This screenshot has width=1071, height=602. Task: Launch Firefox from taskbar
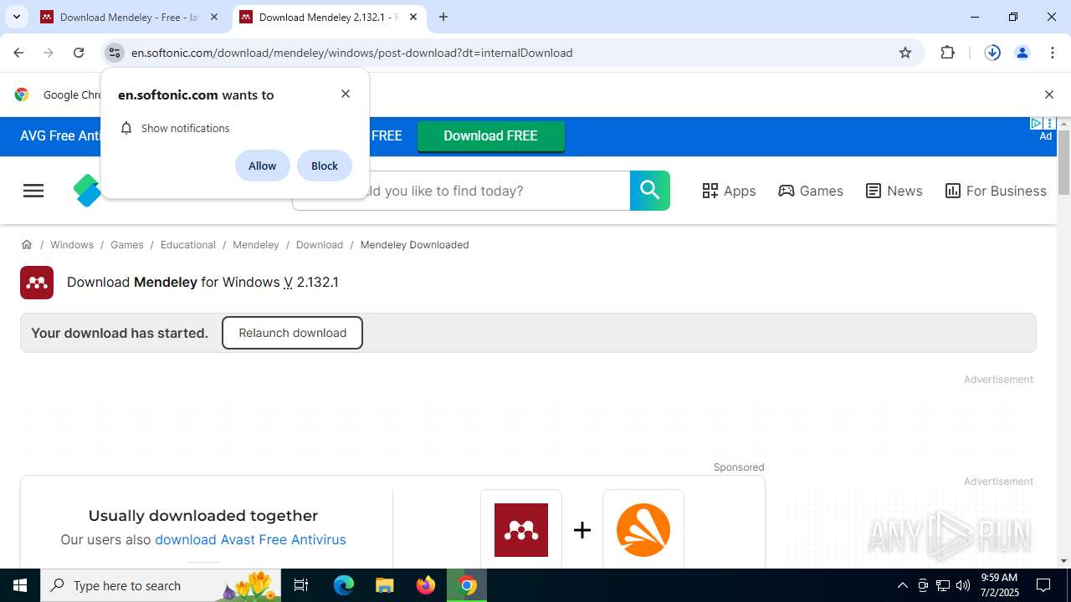tap(426, 585)
